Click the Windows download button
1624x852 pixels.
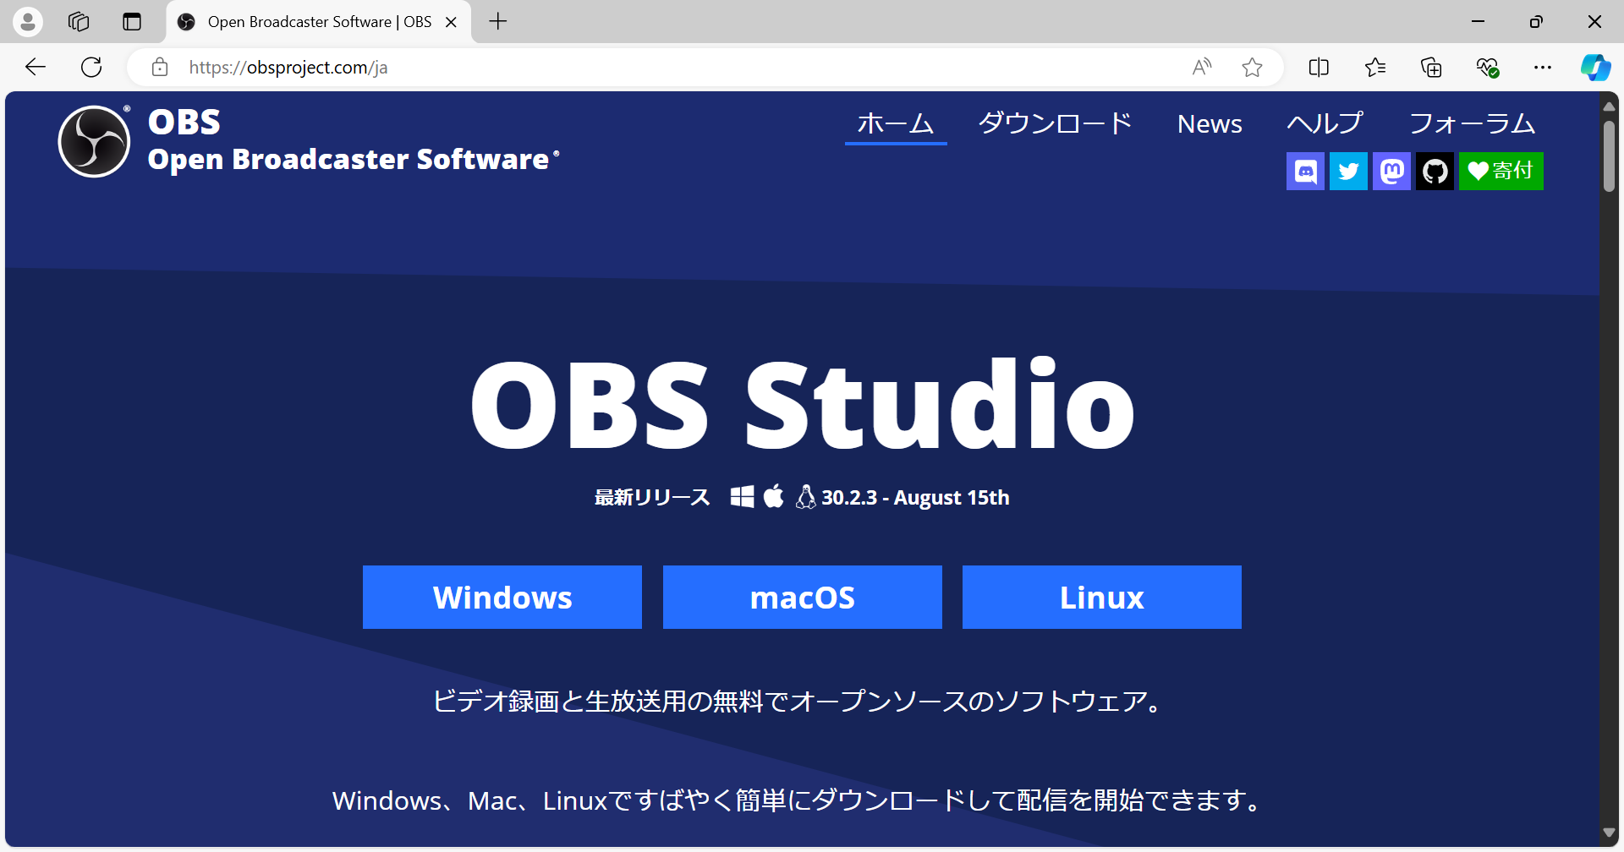coord(502,598)
